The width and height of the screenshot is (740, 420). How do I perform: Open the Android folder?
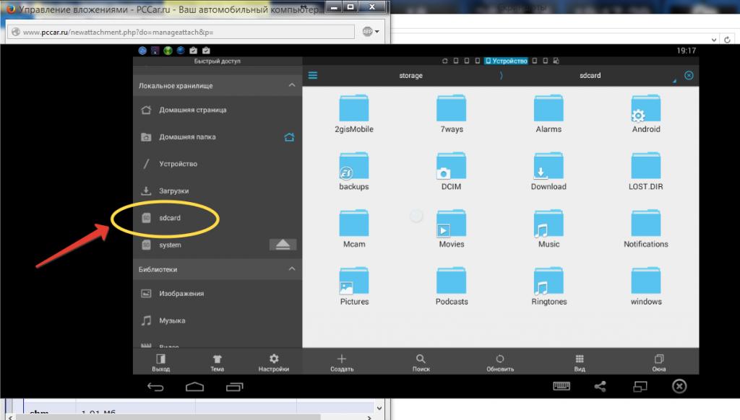[x=645, y=113]
